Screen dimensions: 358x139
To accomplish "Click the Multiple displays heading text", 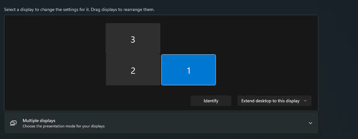I will (39, 120).
